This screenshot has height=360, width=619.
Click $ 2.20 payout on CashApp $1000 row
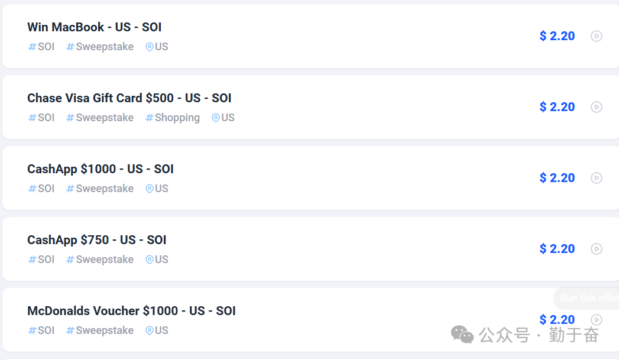tap(557, 178)
